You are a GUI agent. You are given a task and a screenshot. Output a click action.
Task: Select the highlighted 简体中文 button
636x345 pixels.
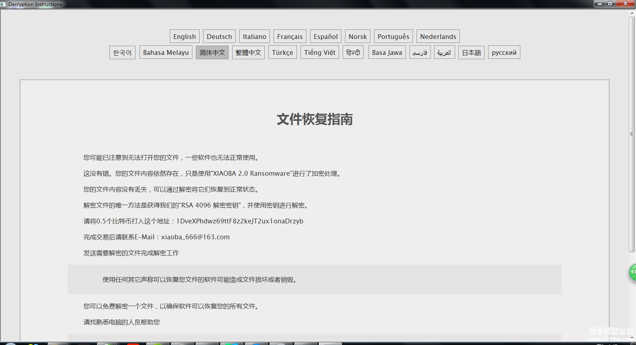tap(212, 52)
